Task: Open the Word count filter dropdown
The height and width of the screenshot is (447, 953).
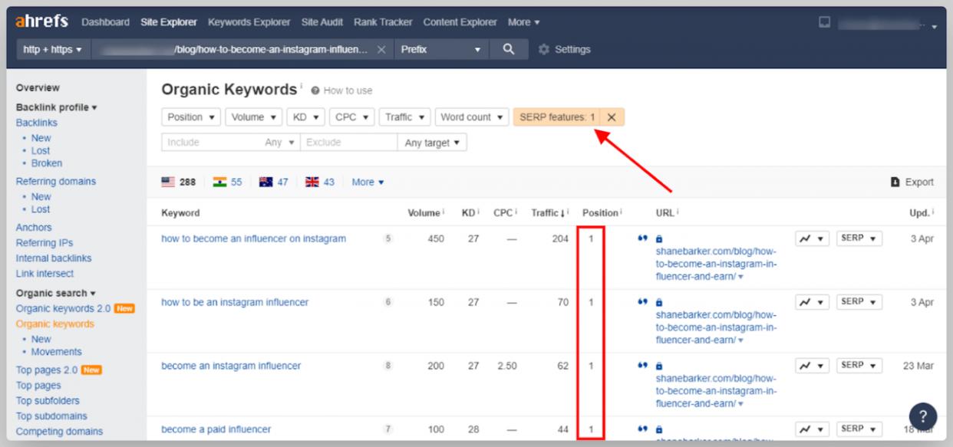Action: tap(473, 117)
